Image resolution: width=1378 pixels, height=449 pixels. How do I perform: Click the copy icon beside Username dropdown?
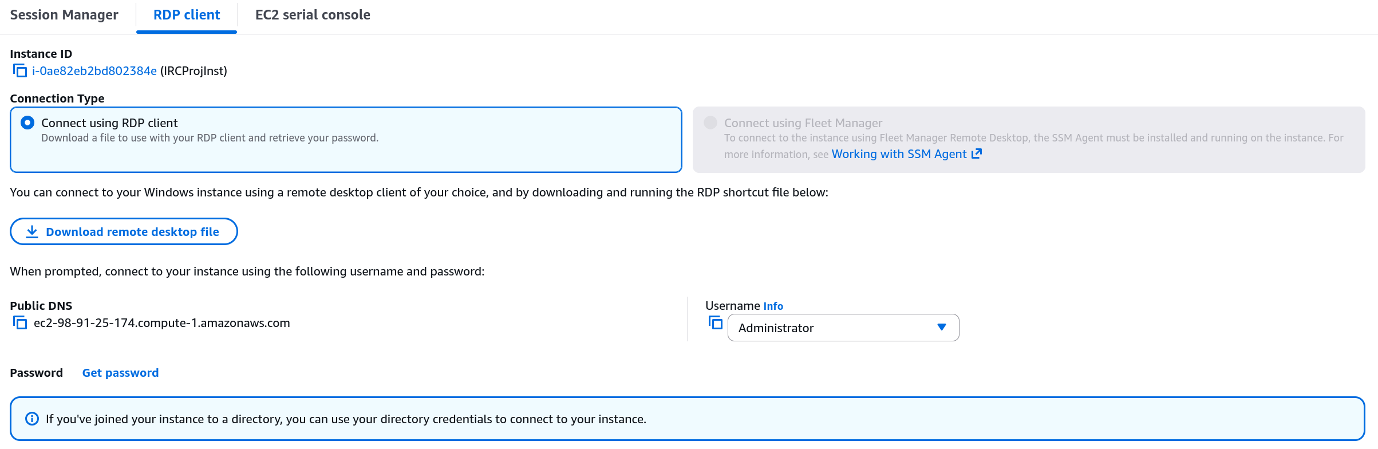tap(715, 323)
